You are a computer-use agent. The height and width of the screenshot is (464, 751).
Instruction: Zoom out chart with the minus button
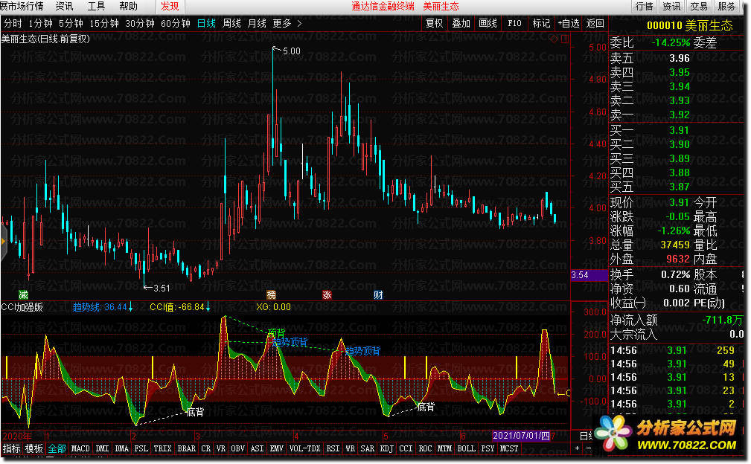[x=589, y=448]
